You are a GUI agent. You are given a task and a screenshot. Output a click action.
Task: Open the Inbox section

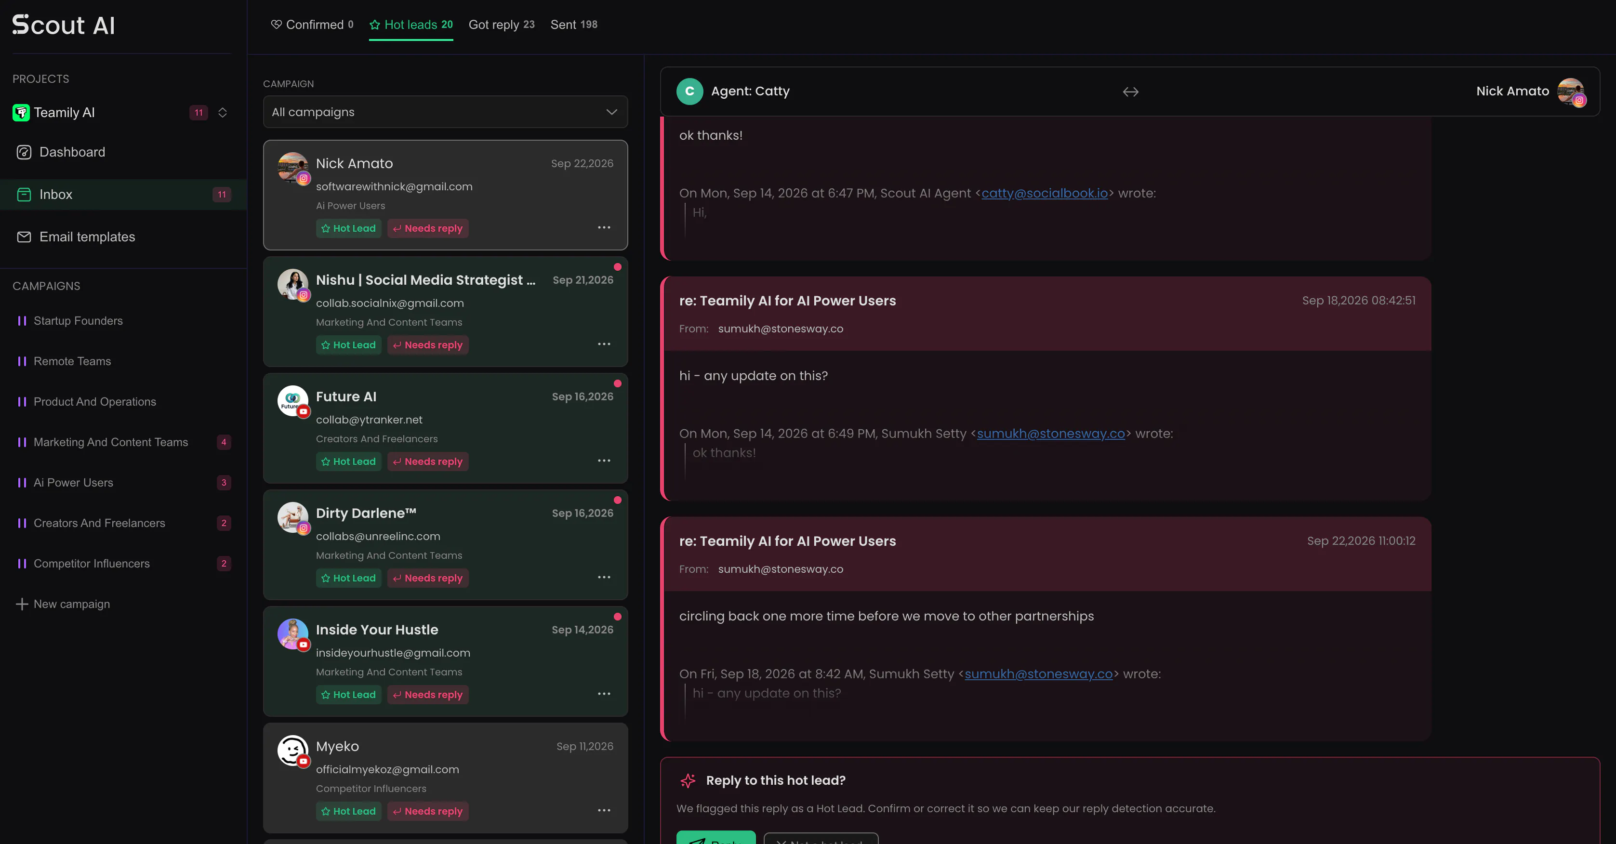[123, 195]
